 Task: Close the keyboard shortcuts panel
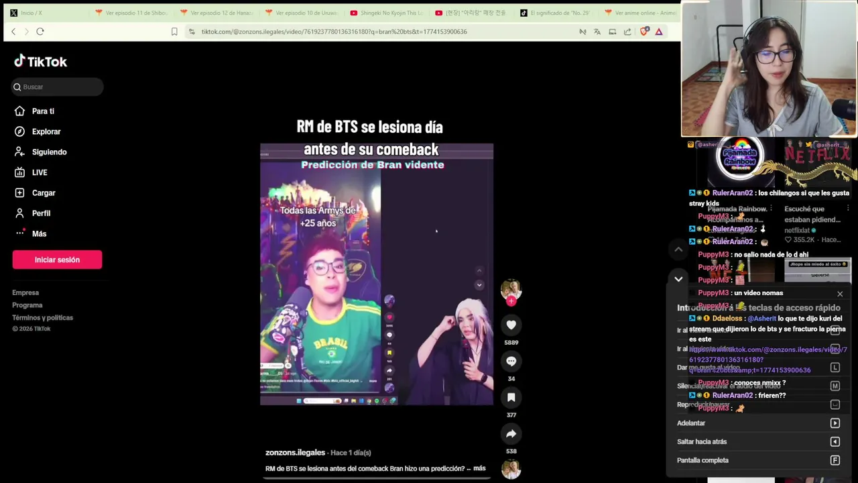tap(840, 294)
